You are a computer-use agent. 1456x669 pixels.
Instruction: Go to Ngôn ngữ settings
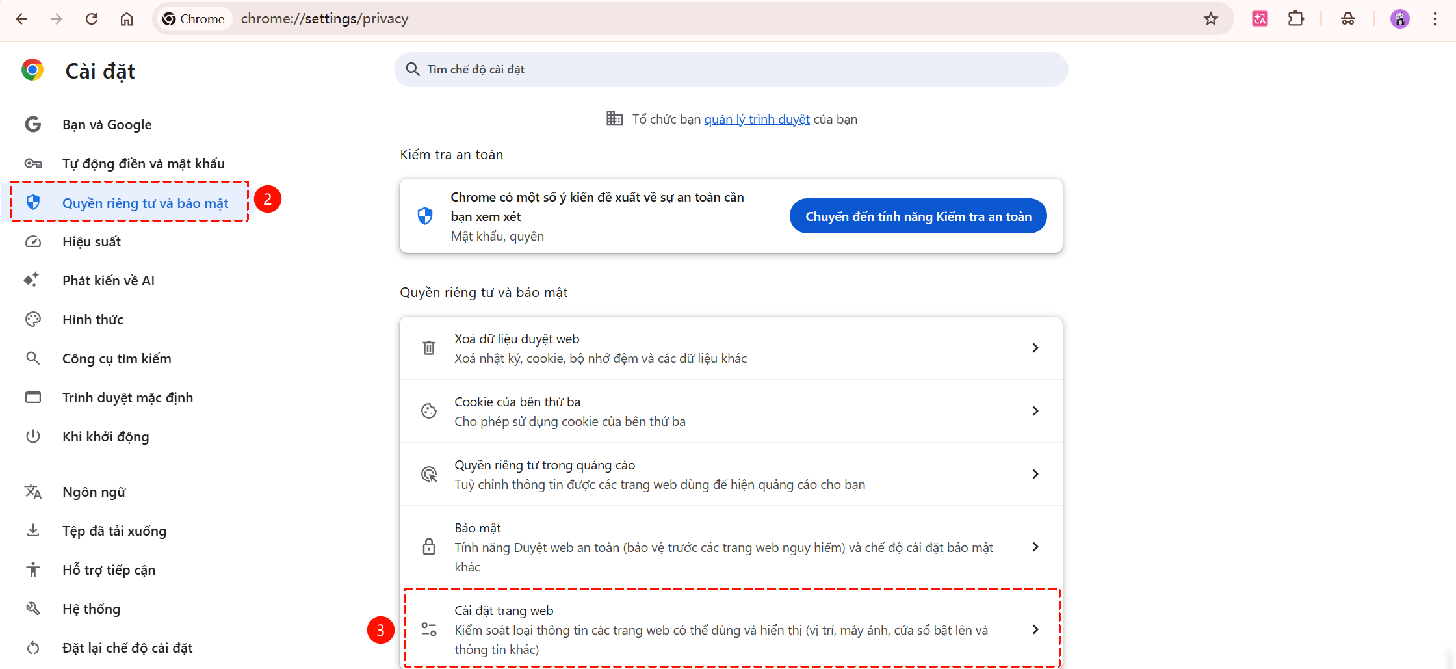pyautogui.click(x=94, y=492)
